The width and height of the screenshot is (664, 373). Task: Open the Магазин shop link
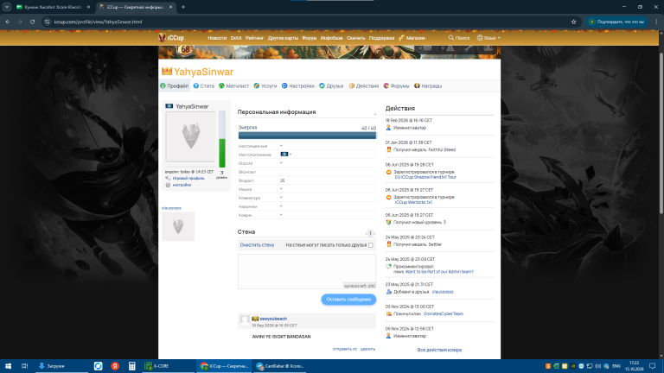(412, 38)
